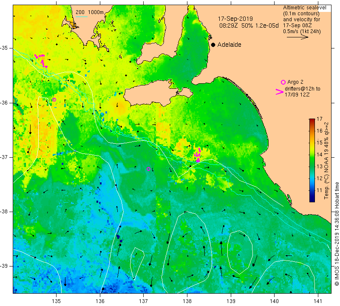Screen dimensions: 340x306
Task: Click the 'and velocity for' text
Action: click(302, 19)
